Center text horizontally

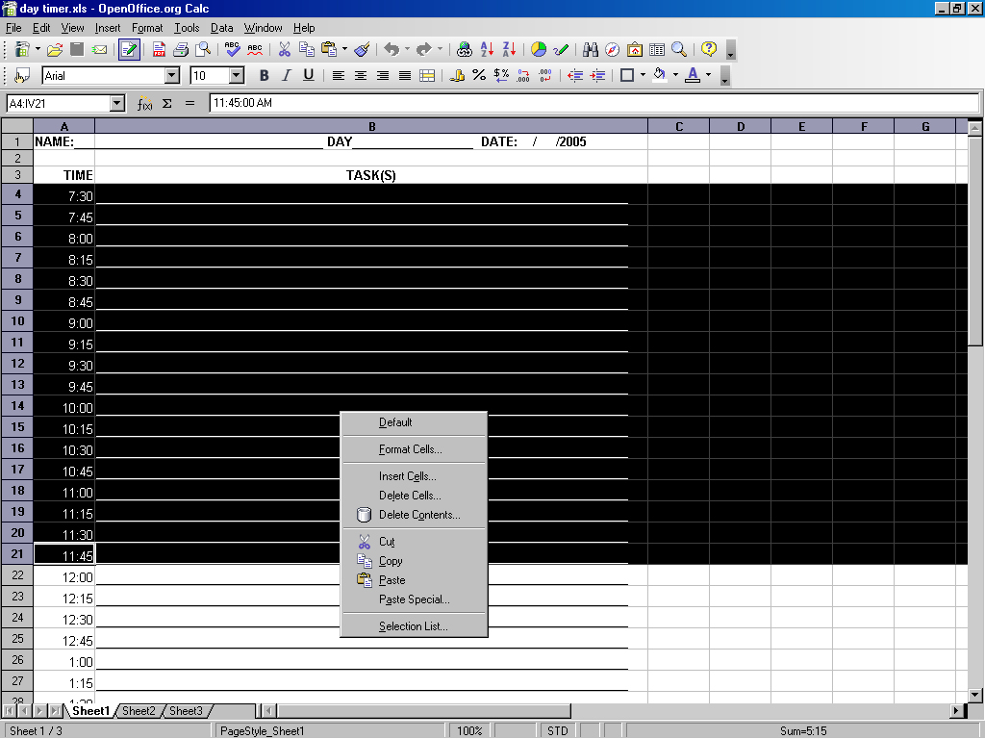(x=361, y=75)
